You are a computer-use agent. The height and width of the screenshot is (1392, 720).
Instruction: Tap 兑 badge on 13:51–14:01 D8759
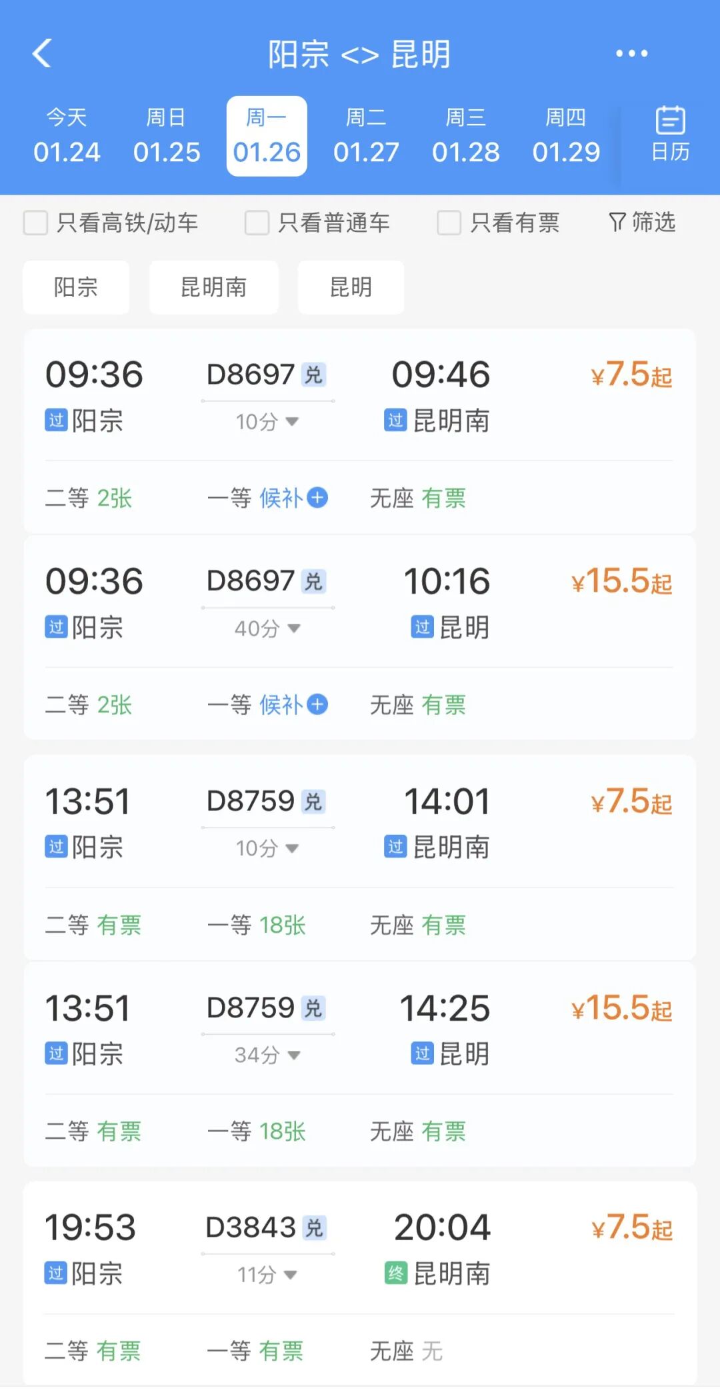(x=313, y=801)
